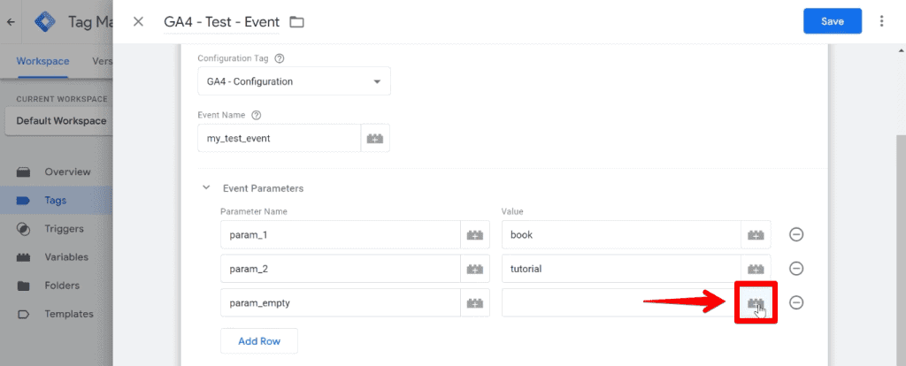Click the Save button
Image resolution: width=906 pixels, height=366 pixels.
point(833,21)
